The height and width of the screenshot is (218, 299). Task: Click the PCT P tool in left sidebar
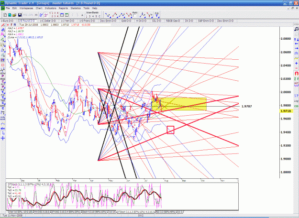pos(3,86)
